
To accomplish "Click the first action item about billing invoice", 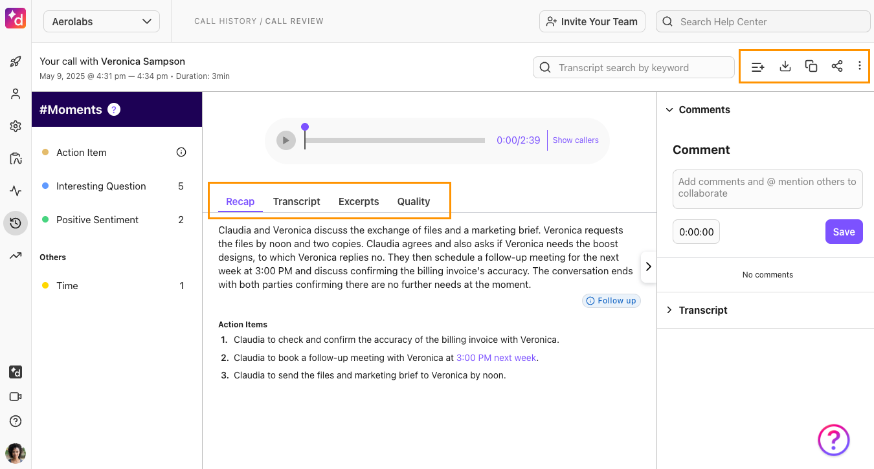I will tap(396, 340).
